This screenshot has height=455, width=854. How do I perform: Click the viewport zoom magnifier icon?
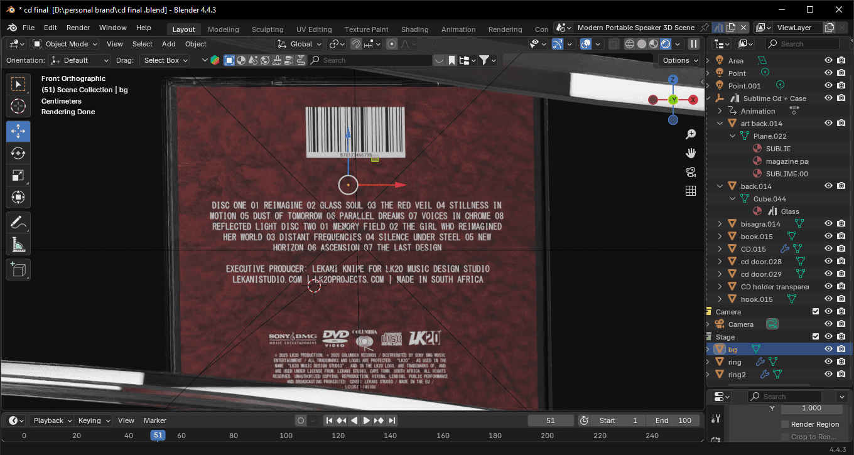(691, 134)
